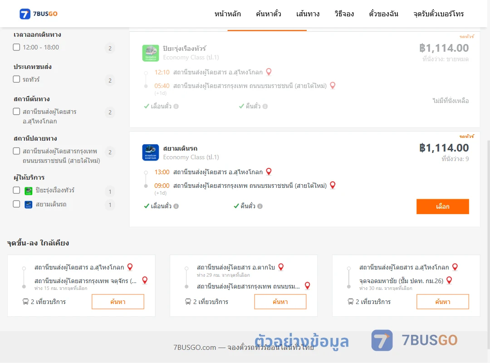This screenshot has width=490, height=363.
Task: Click bus icon in ตากใบ nearby card
Action: point(188,302)
